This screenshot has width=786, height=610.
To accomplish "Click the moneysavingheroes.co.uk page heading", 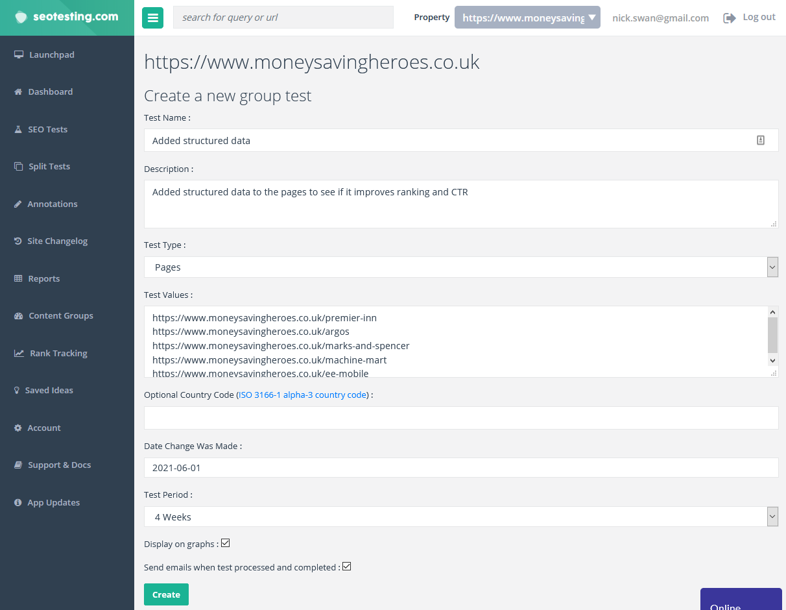I will pyautogui.click(x=312, y=62).
